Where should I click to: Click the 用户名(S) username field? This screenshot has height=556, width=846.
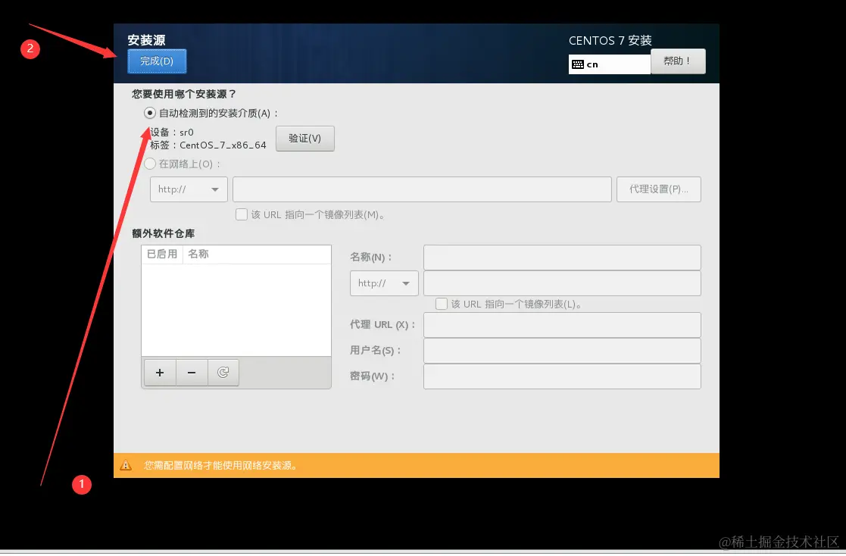[x=562, y=350]
